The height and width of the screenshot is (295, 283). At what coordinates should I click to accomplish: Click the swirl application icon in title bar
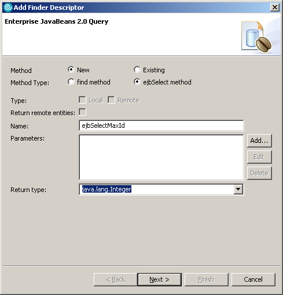pyautogui.click(x=8, y=8)
